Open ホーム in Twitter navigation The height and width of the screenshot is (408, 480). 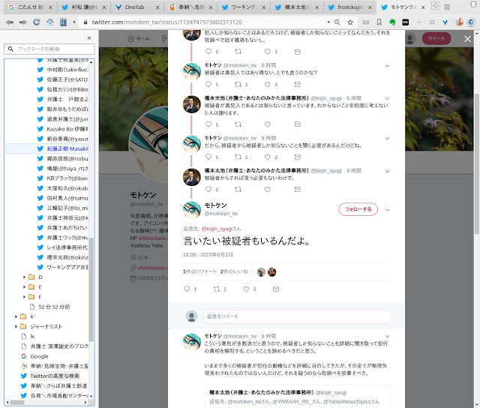[x=139, y=38]
